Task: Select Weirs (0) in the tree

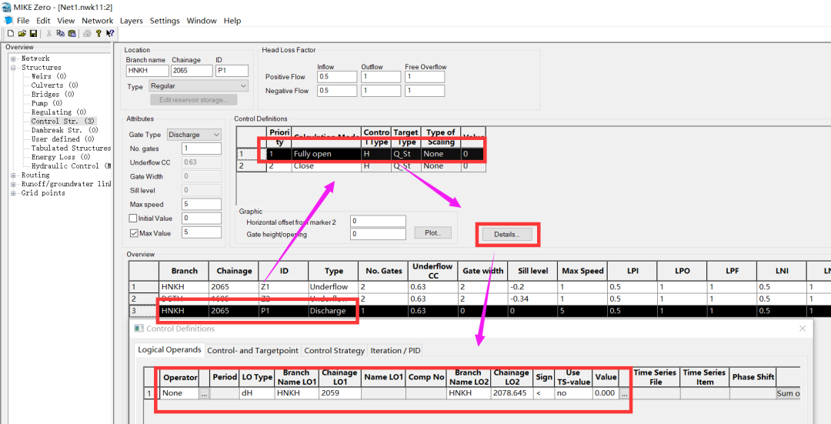Action: coord(48,76)
